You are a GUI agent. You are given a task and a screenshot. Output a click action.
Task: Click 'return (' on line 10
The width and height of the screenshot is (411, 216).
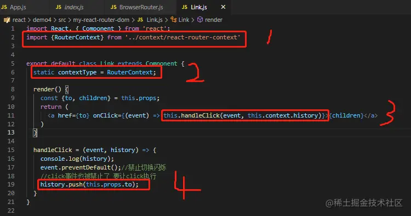click(54, 107)
